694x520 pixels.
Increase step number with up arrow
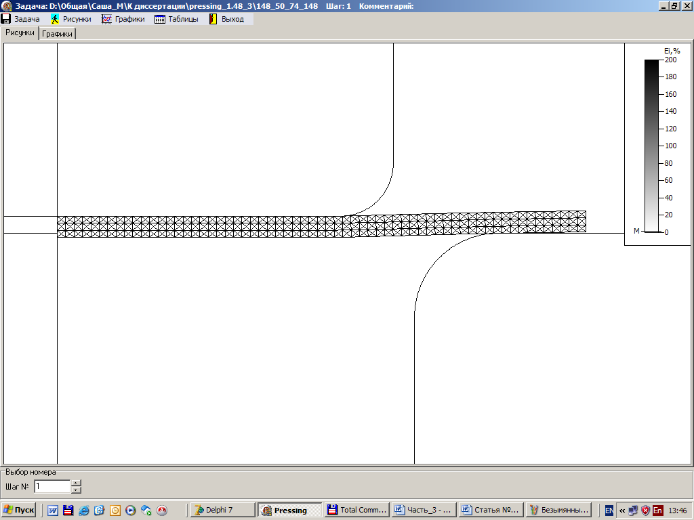pyautogui.click(x=76, y=483)
